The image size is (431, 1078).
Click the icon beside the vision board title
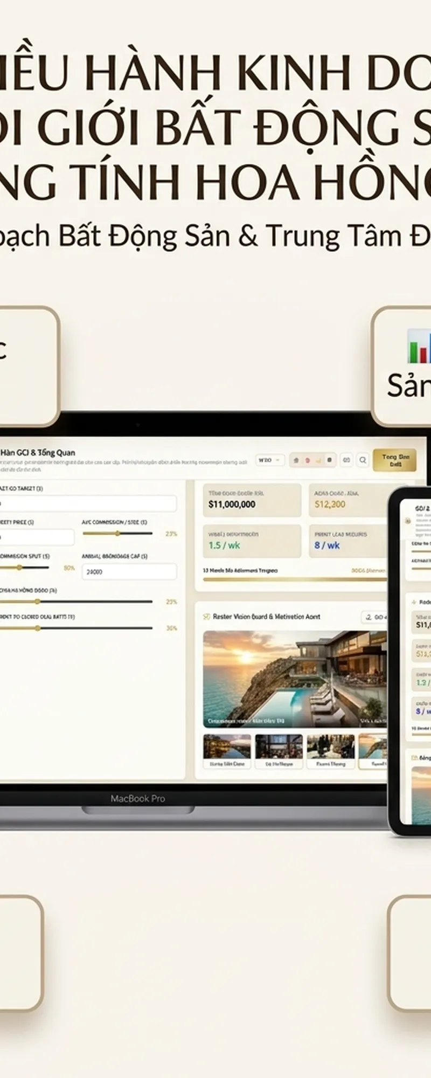(x=206, y=617)
